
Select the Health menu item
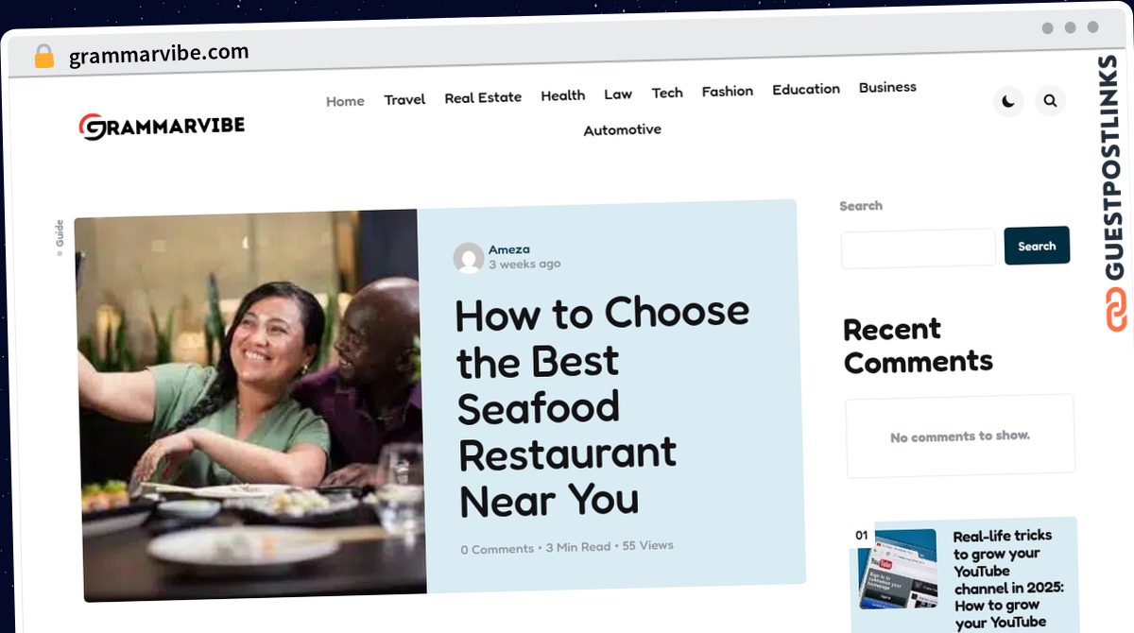pyautogui.click(x=563, y=95)
